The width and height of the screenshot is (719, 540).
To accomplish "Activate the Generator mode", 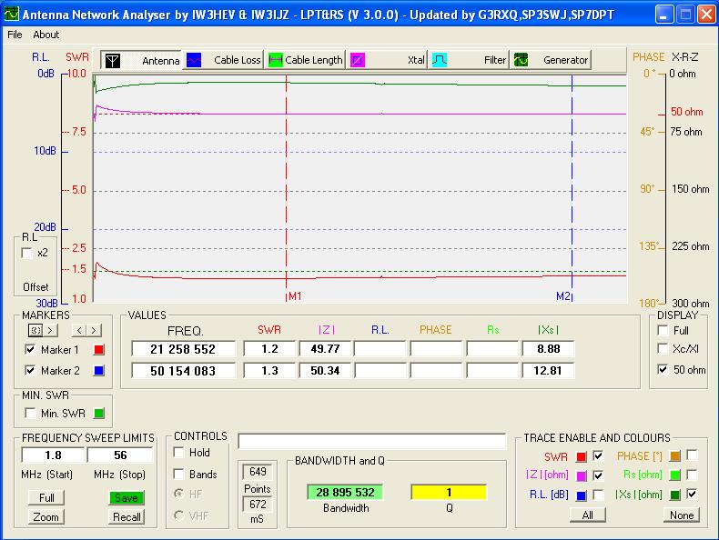I will coord(551,60).
